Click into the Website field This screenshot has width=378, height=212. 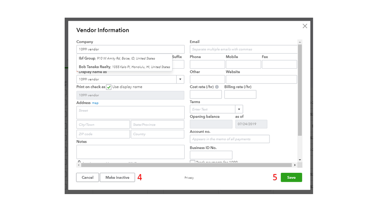[x=261, y=79]
